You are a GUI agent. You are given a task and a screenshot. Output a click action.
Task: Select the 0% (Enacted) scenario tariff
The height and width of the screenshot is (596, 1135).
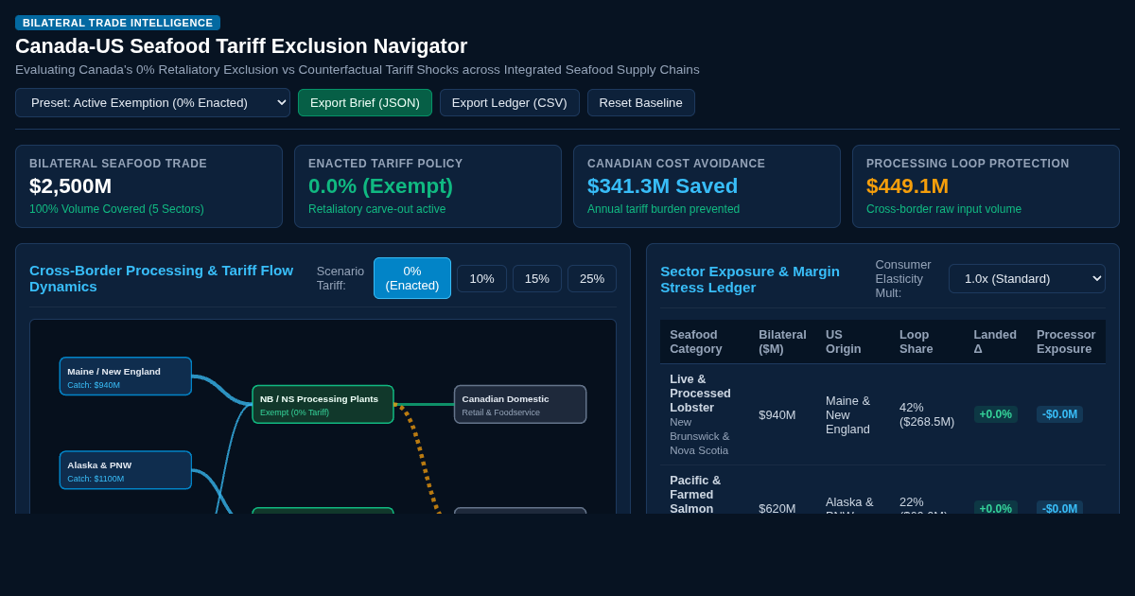[412, 278]
